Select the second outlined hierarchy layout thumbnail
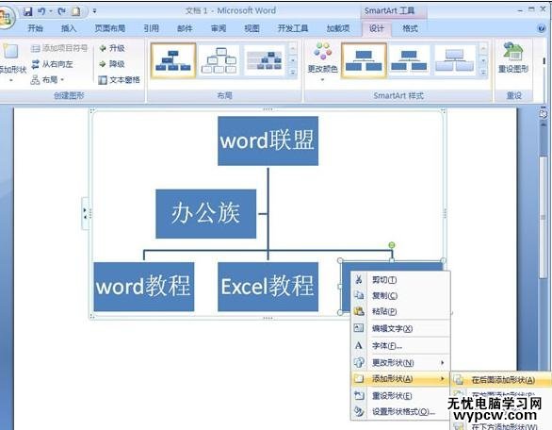 tap(219, 60)
